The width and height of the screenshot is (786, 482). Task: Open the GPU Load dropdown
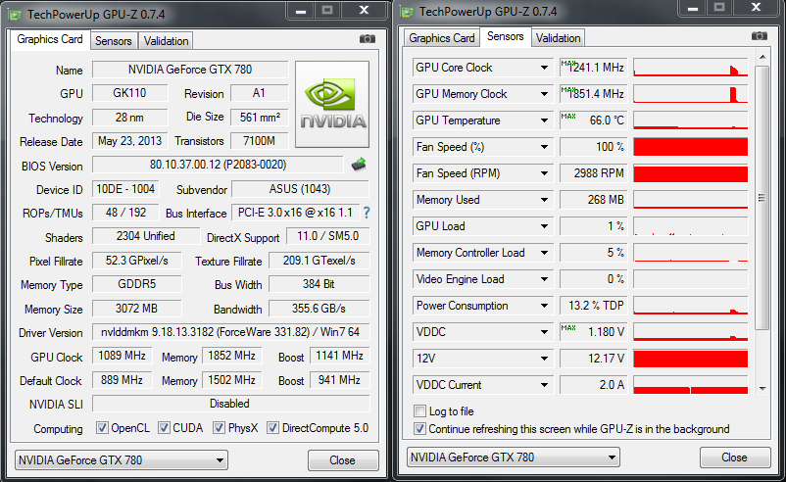click(x=544, y=226)
